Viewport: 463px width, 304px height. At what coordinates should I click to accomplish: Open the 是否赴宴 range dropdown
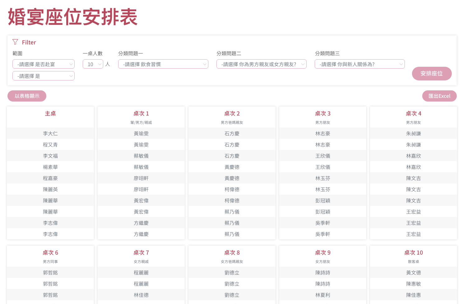point(44,64)
